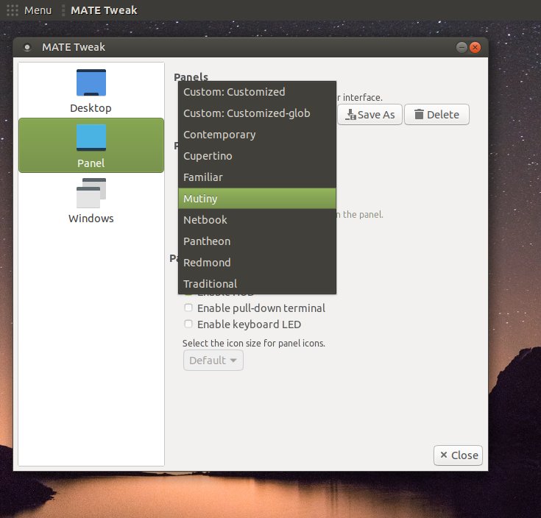Expand the Default icon size dropdown

click(x=213, y=361)
